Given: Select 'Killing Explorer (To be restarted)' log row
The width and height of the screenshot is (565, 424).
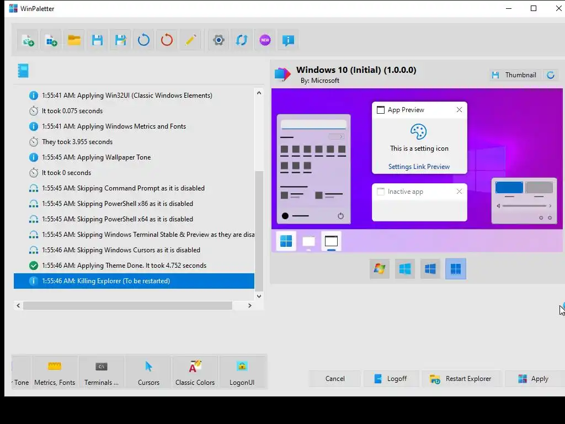Looking at the screenshot, I should (x=134, y=281).
